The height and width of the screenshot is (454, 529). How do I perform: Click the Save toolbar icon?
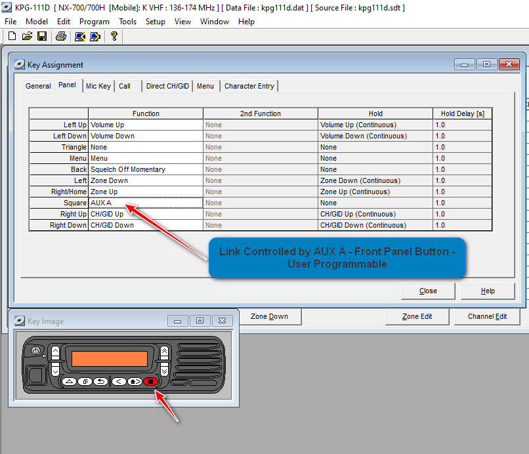pyautogui.click(x=41, y=36)
